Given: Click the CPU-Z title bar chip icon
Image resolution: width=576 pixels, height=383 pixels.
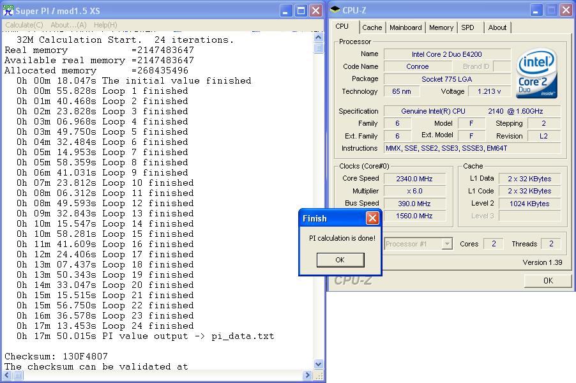Looking at the screenshot, I should point(335,10).
